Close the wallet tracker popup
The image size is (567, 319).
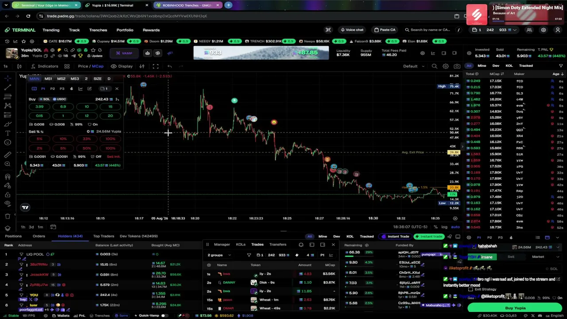pos(333,245)
